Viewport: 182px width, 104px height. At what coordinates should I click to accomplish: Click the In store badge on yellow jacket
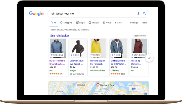pos(96,55)
